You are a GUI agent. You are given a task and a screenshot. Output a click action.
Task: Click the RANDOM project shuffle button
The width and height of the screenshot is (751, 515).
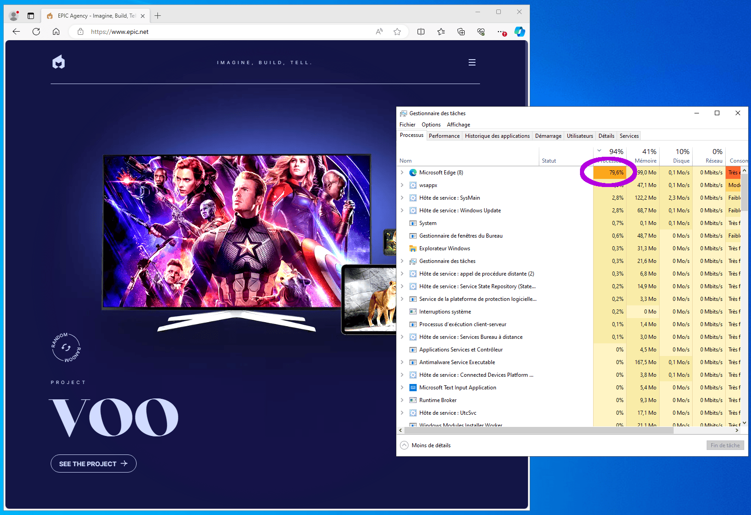[66, 347]
